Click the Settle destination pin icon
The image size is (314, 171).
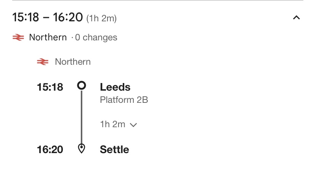click(81, 149)
